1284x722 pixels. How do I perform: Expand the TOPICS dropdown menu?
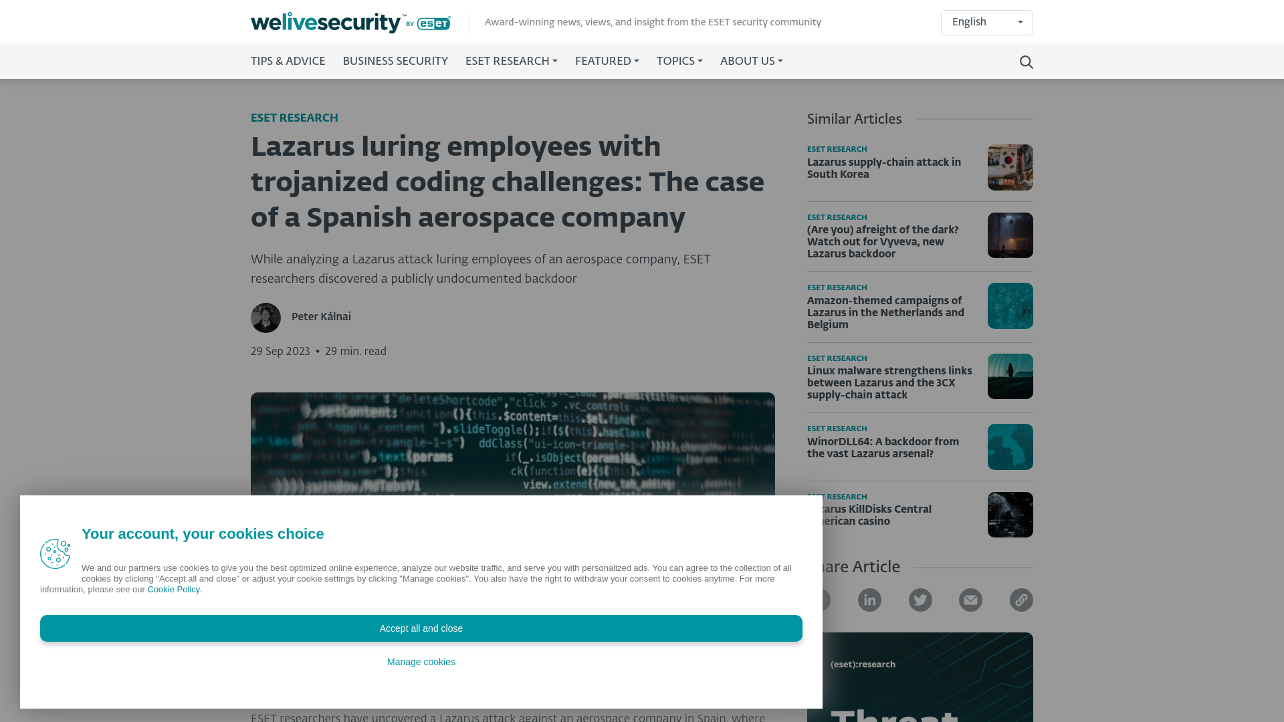click(x=679, y=61)
